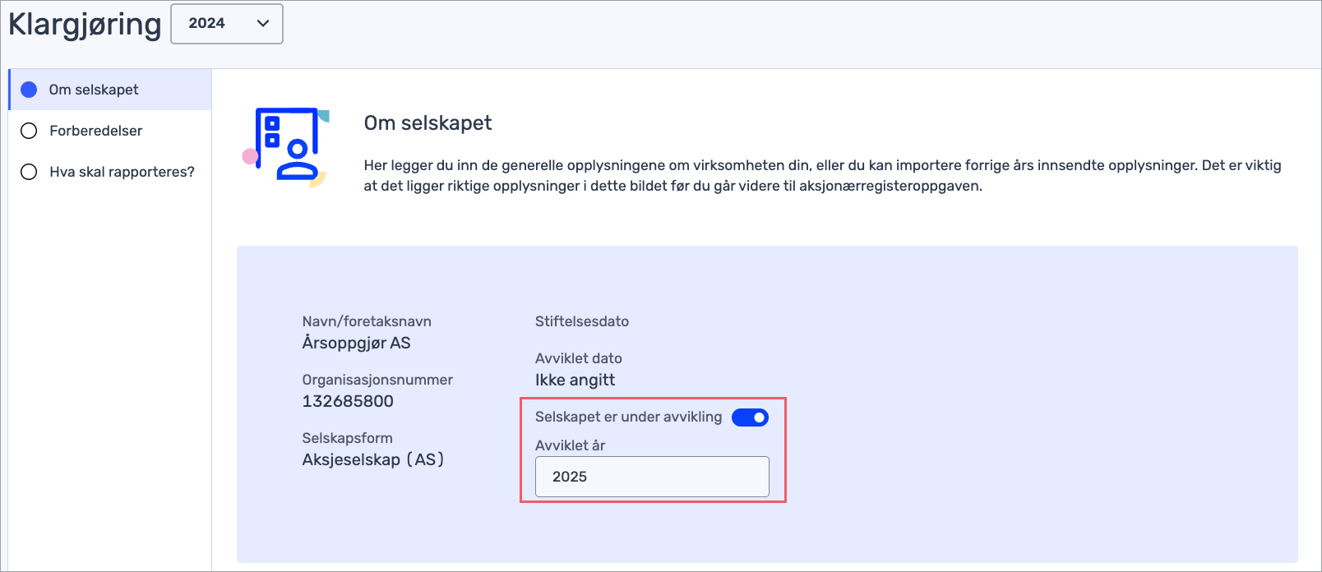Open the Hva skal rapporteres? step
Screen dimensions: 1322x572
[122, 172]
